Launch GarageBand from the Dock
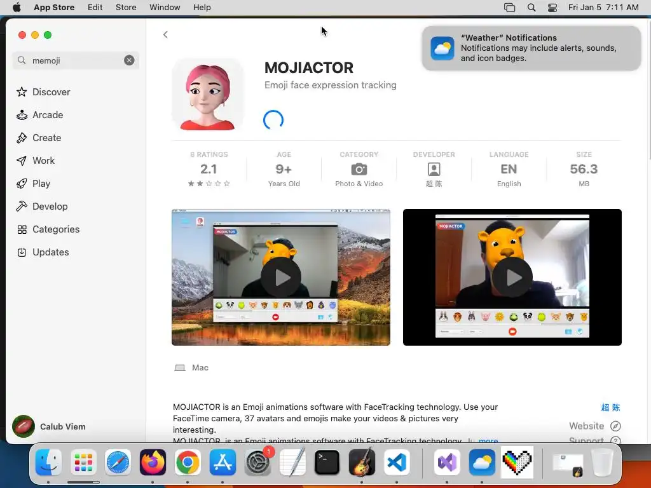This screenshot has height=488, width=651. (362, 463)
